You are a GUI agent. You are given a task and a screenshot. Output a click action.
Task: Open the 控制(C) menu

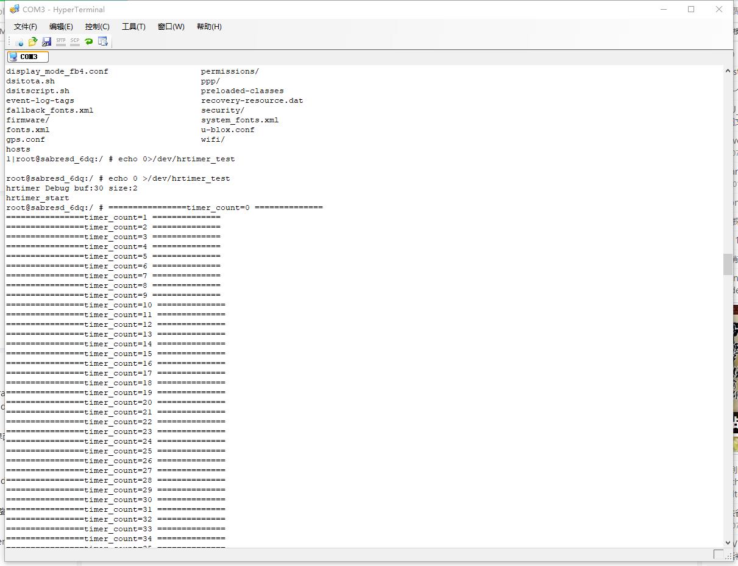pos(97,27)
